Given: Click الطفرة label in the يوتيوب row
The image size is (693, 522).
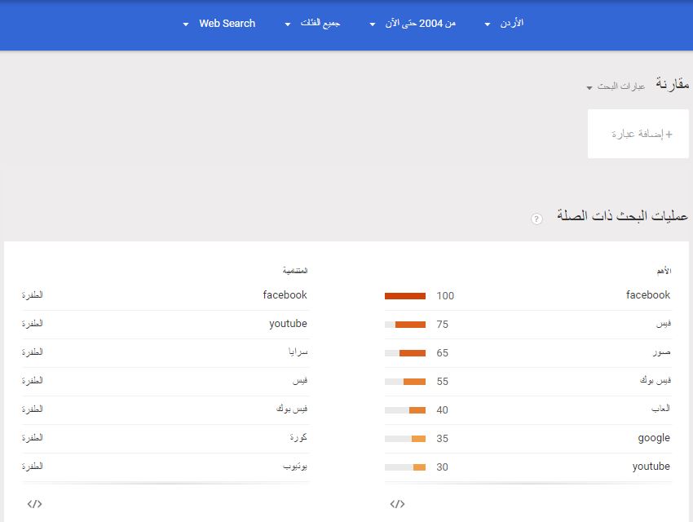Looking at the screenshot, I should point(33,466).
